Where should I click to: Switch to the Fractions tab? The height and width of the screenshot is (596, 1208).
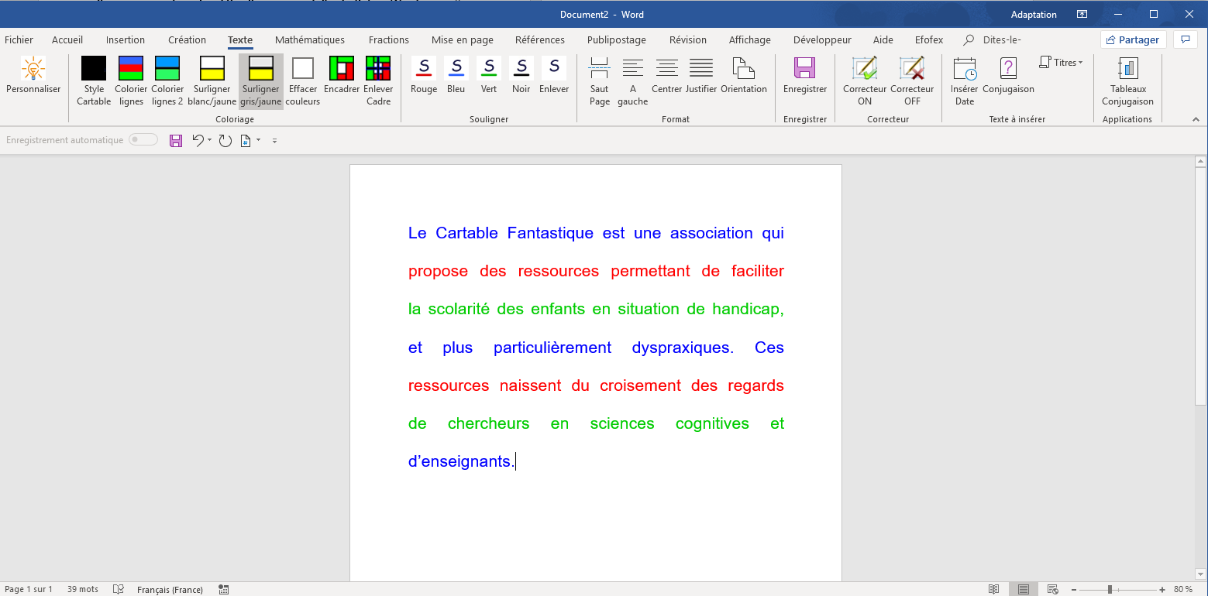point(389,39)
